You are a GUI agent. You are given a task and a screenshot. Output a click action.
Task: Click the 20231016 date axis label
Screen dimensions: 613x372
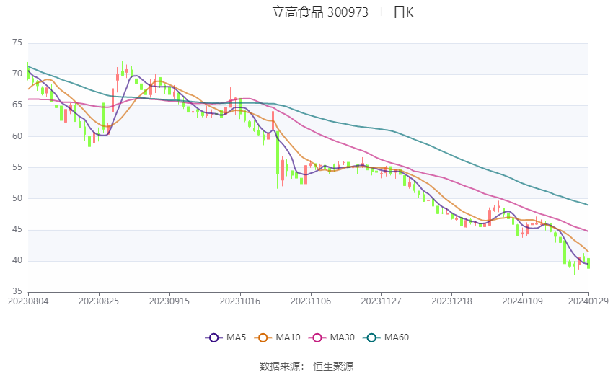tap(240, 301)
